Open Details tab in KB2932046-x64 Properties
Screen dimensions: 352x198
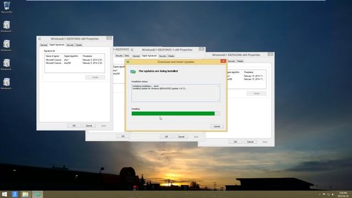[240, 61]
